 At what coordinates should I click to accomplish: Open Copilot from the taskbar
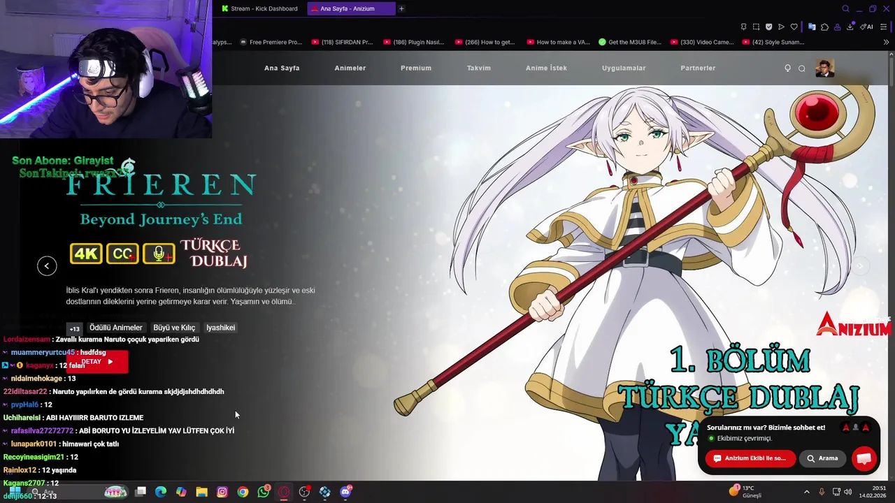point(181,492)
